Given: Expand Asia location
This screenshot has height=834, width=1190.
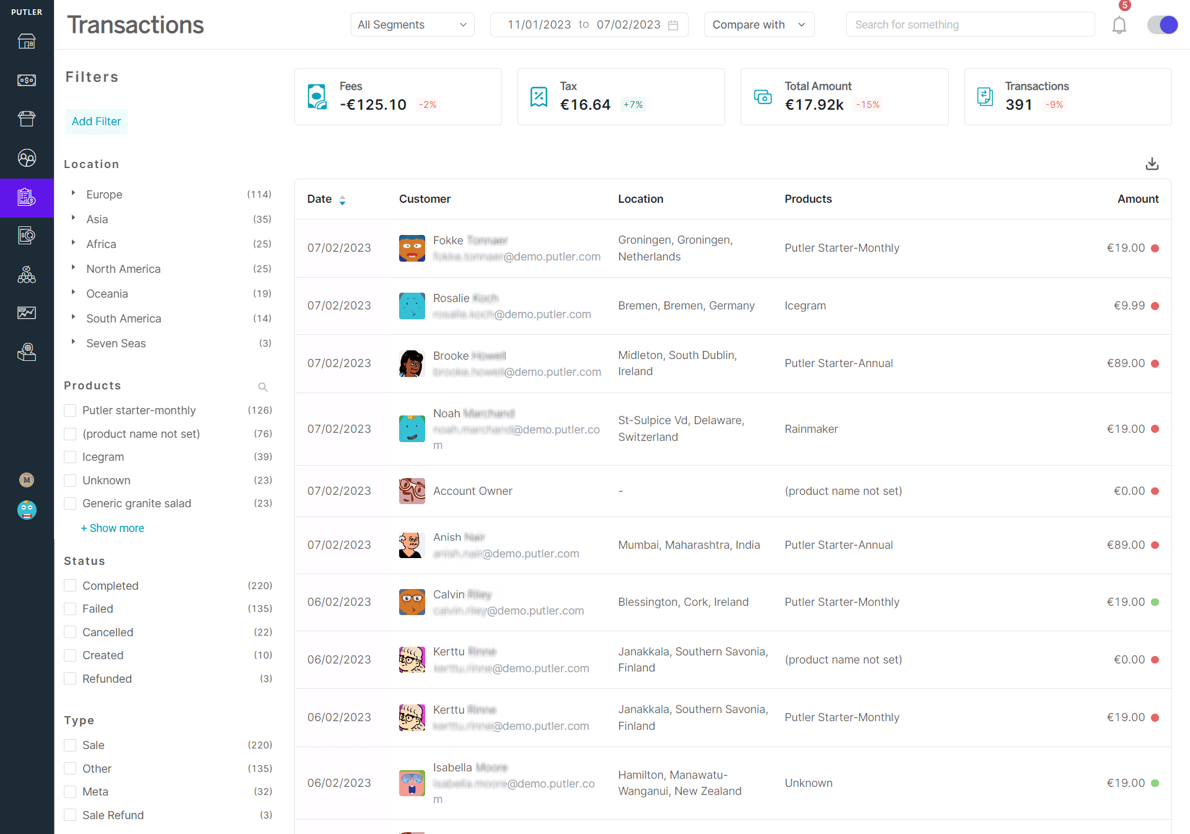Looking at the screenshot, I should click(73, 218).
